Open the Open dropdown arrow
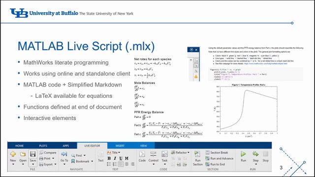315x177 pixels. [23, 164]
